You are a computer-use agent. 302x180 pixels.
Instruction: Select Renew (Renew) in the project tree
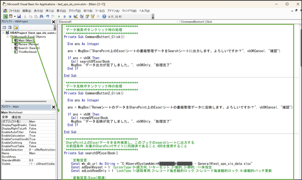point(29,44)
